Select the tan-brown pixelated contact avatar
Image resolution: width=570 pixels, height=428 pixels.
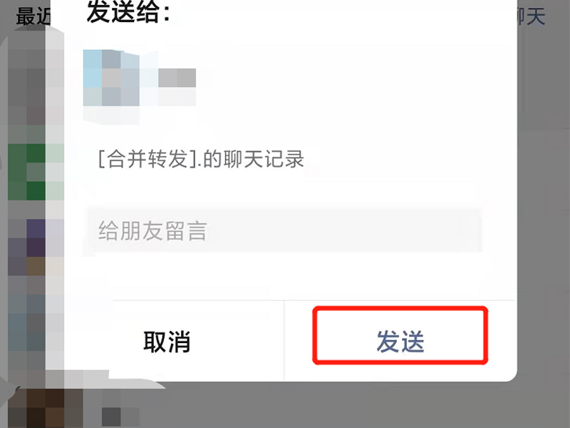tap(36, 266)
